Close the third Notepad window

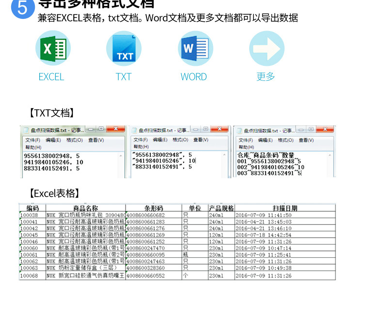point(325,129)
